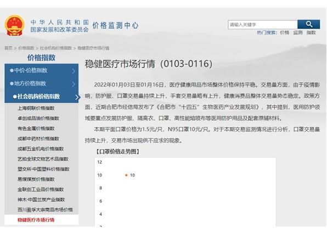Open 社会机构价格指数 breadcrumb link
This screenshot has width=327, height=233.
click(x=55, y=48)
